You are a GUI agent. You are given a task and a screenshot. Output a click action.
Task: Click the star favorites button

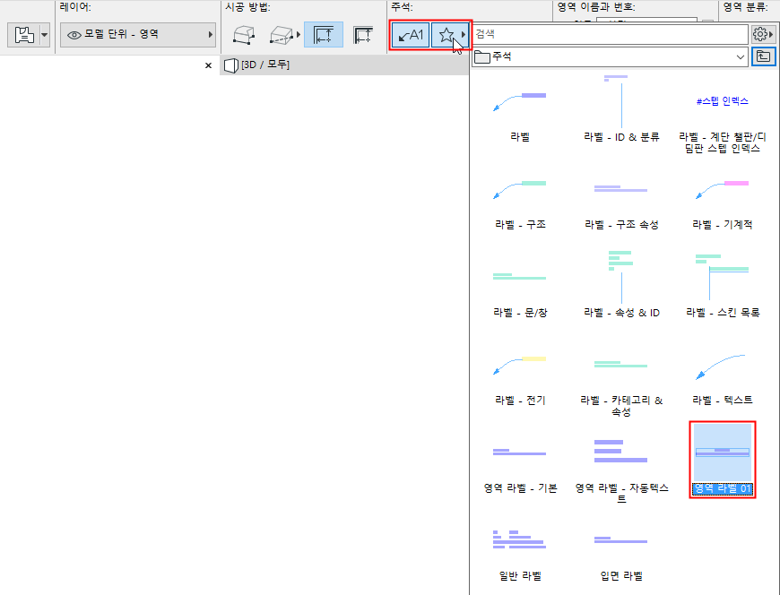click(x=446, y=35)
